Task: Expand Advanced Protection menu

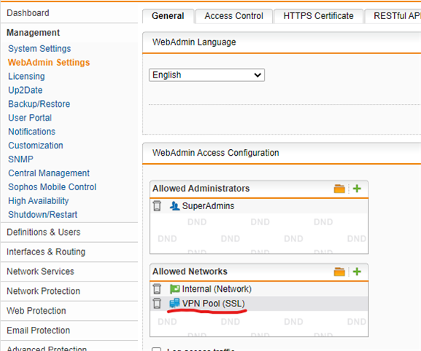Action: coord(47,349)
